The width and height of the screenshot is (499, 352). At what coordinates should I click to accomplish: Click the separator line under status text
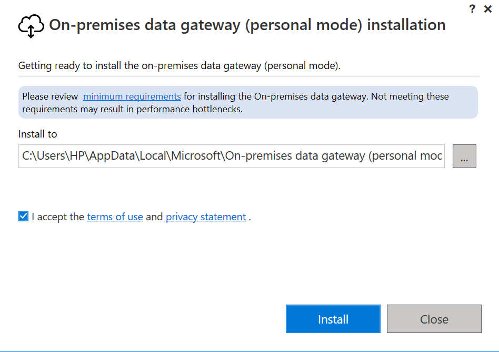(249, 76)
